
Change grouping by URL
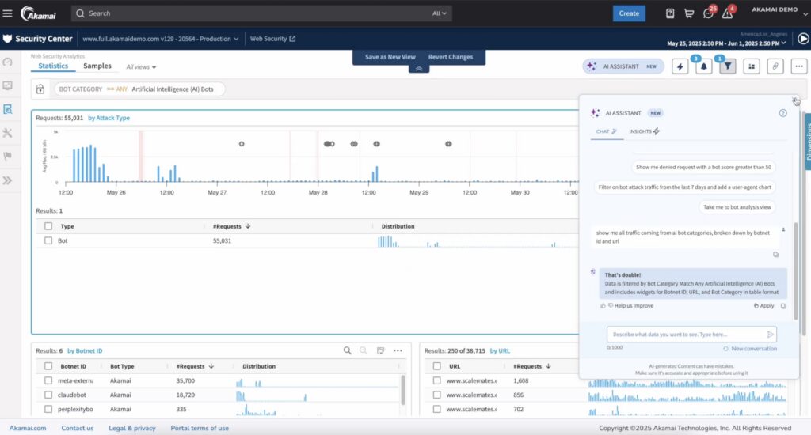point(500,351)
